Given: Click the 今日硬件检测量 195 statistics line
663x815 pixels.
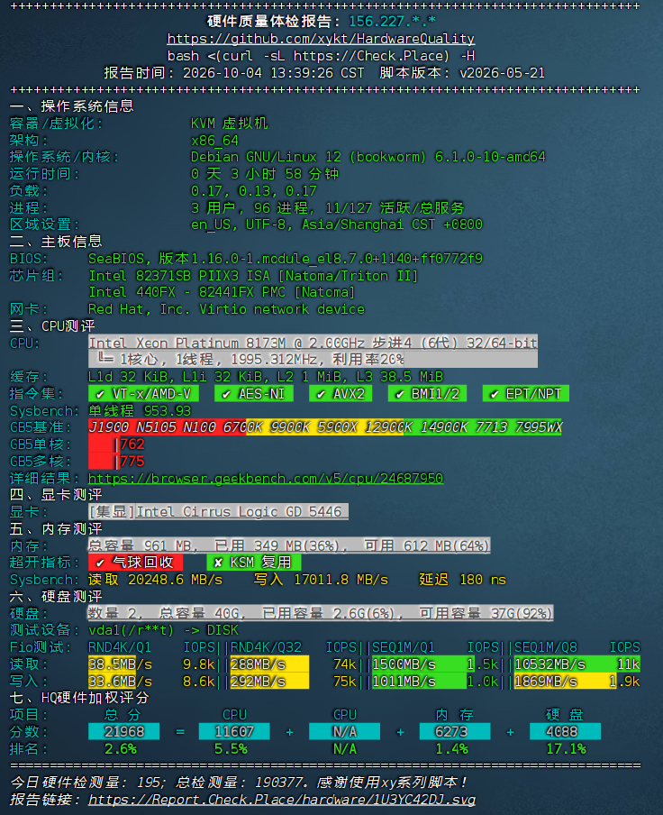Looking at the screenshot, I should pyautogui.click(x=239, y=783).
